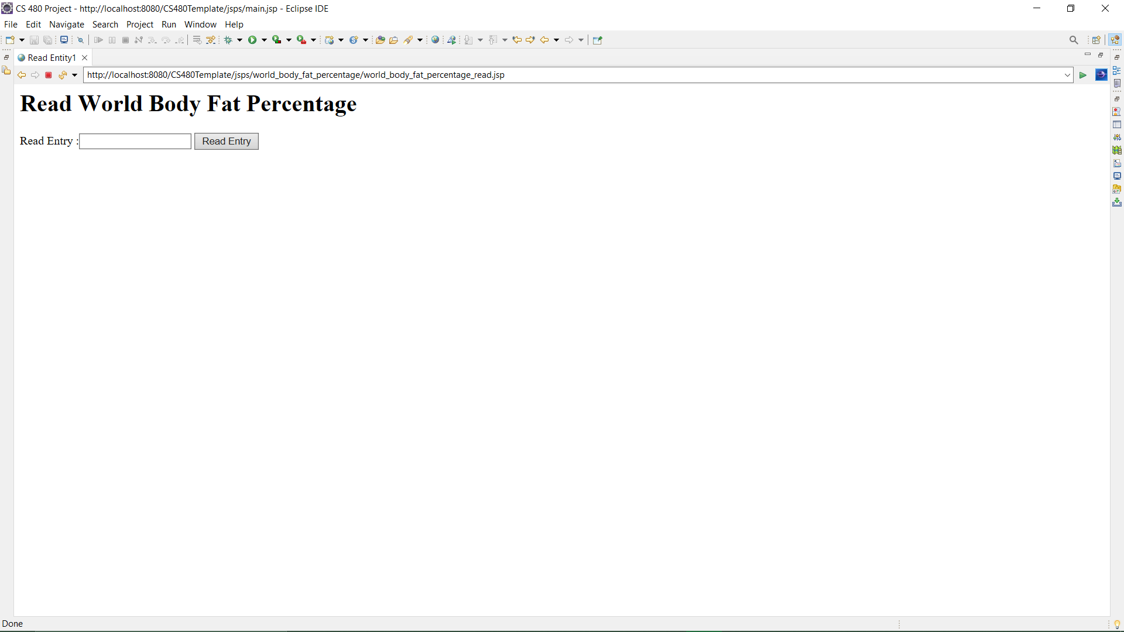Refresh the page using the browser refresh icon
Screen dimensions: 1124x632
point(63,75)
